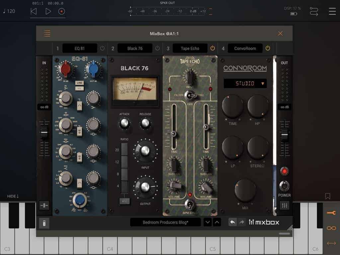Open the STUDIO room type dropdown

tap(245, 83)
